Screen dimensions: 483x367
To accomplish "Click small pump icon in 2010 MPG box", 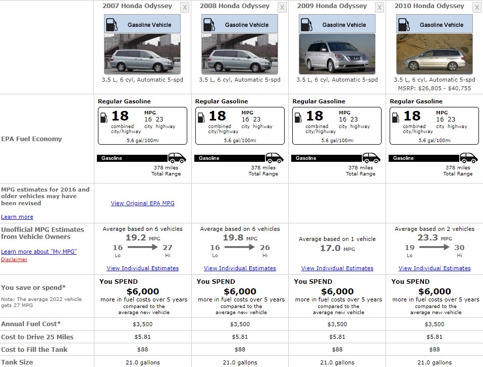I will pos(396,117).
